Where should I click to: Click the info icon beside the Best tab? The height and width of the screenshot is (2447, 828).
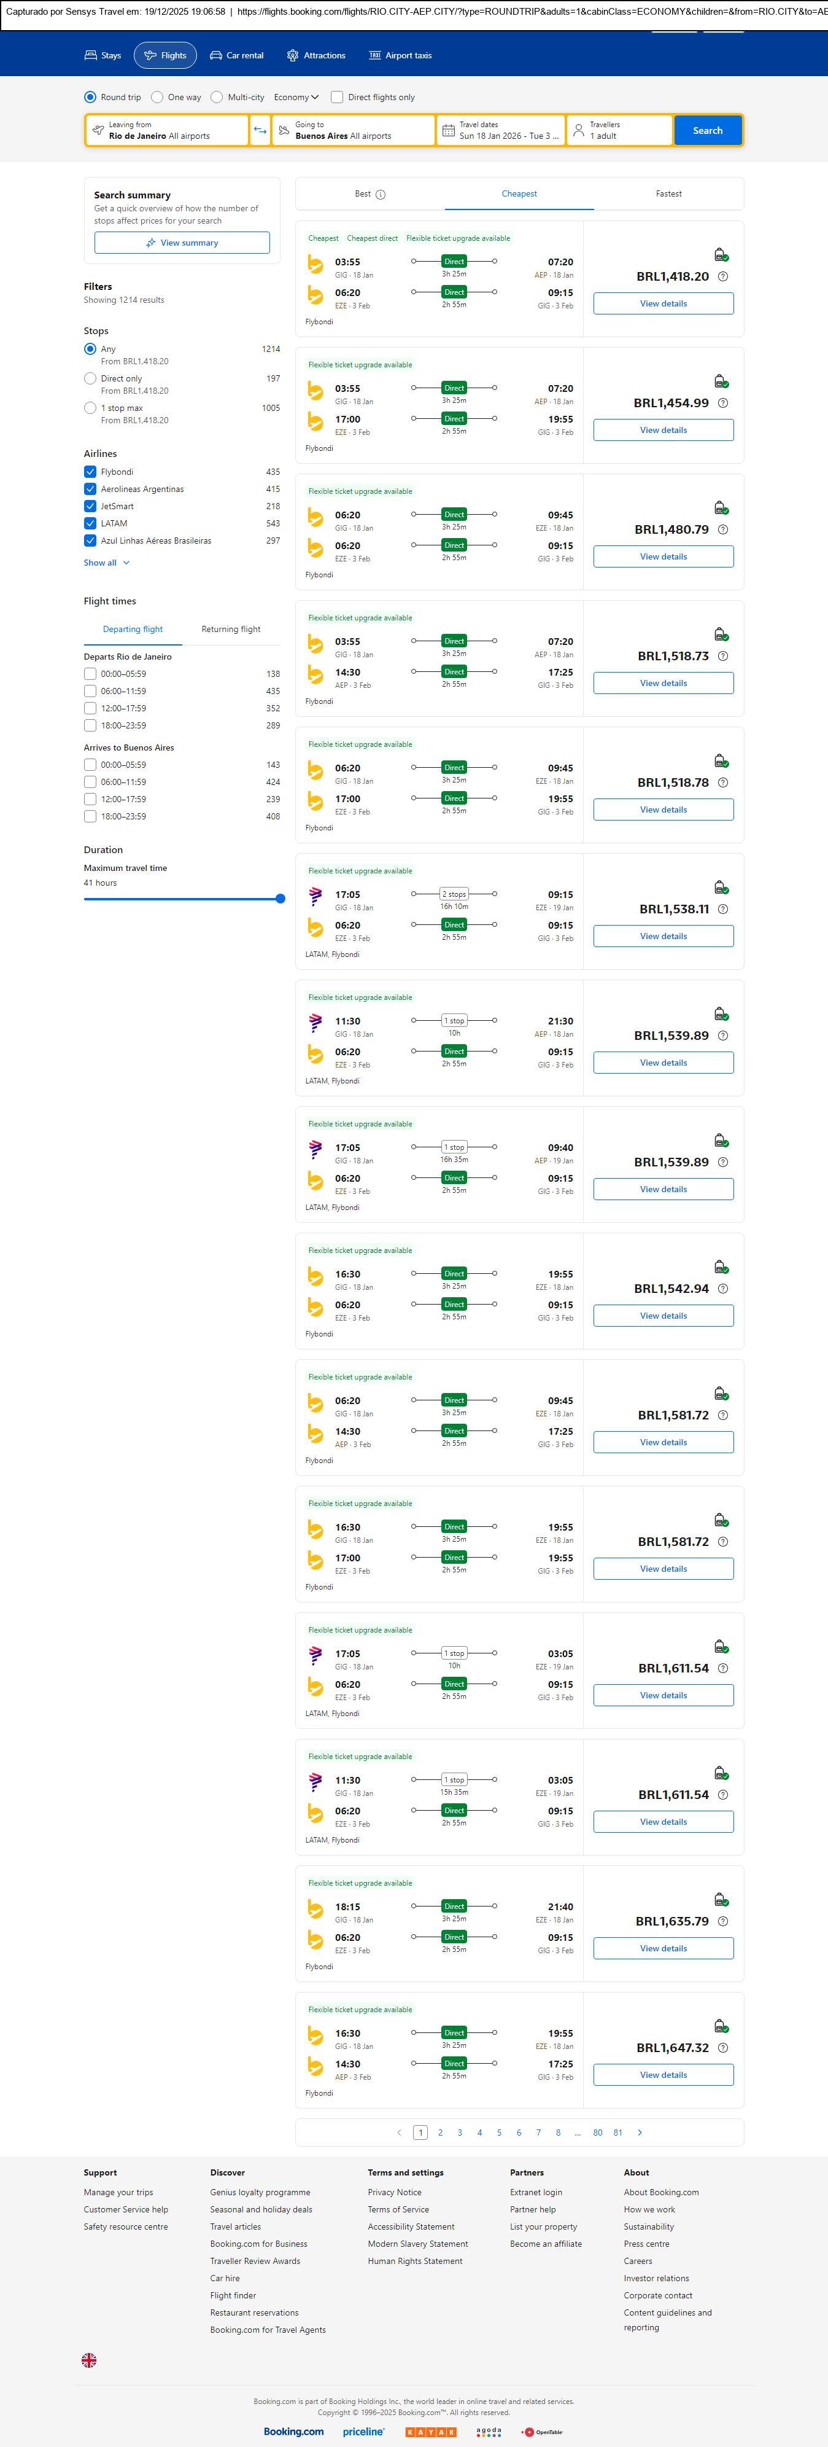(x=381, y=195)
